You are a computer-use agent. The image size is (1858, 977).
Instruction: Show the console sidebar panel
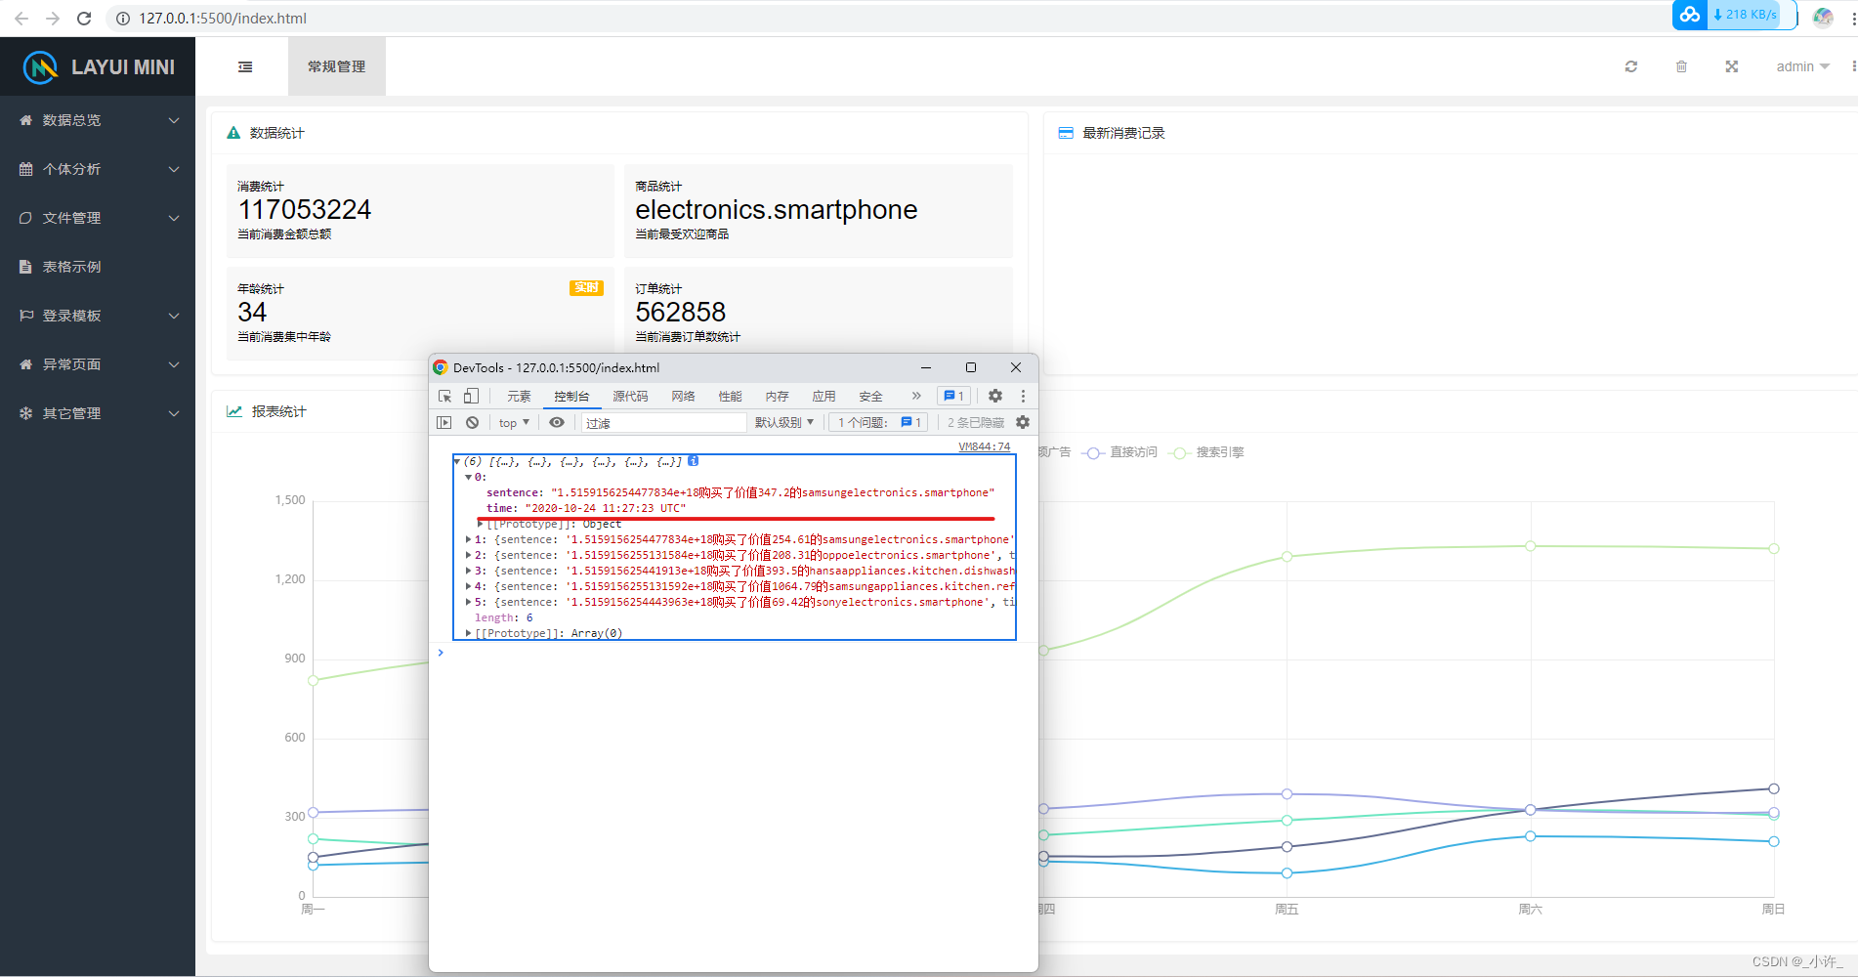(444, 422)
